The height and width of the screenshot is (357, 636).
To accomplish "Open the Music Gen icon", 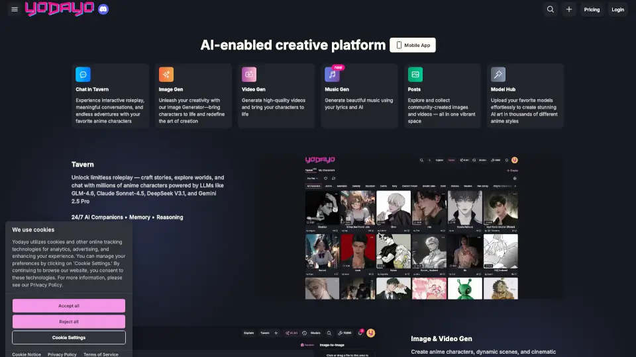I will click(x=332, y=74).
